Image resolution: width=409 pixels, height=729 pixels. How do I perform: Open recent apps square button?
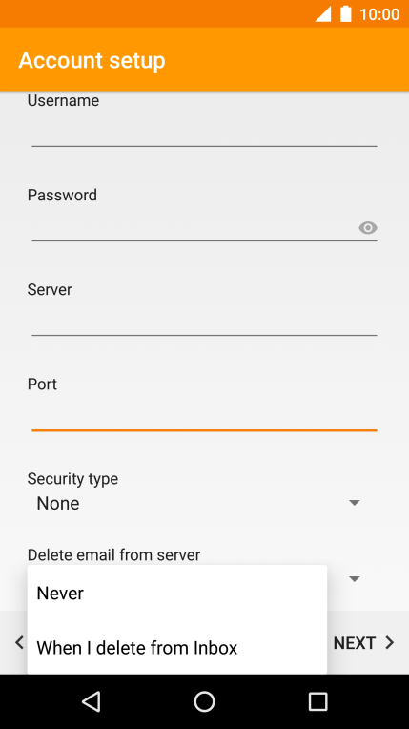[x=317, y=701]
